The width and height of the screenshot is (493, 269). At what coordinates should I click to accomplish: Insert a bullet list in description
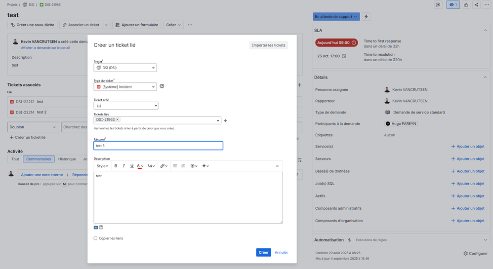(x=175, y=166)
